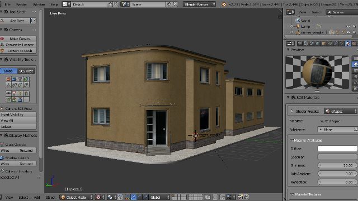Image resolution: width=358 pixels, height=201 pixels.
Task: Adjust the Shininess value slider
Action: (337, 165)
